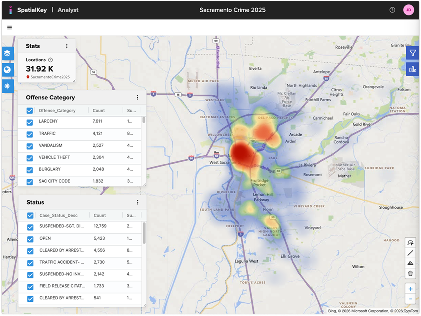
Task: Open the globe basemap icon
Action: 7,70
